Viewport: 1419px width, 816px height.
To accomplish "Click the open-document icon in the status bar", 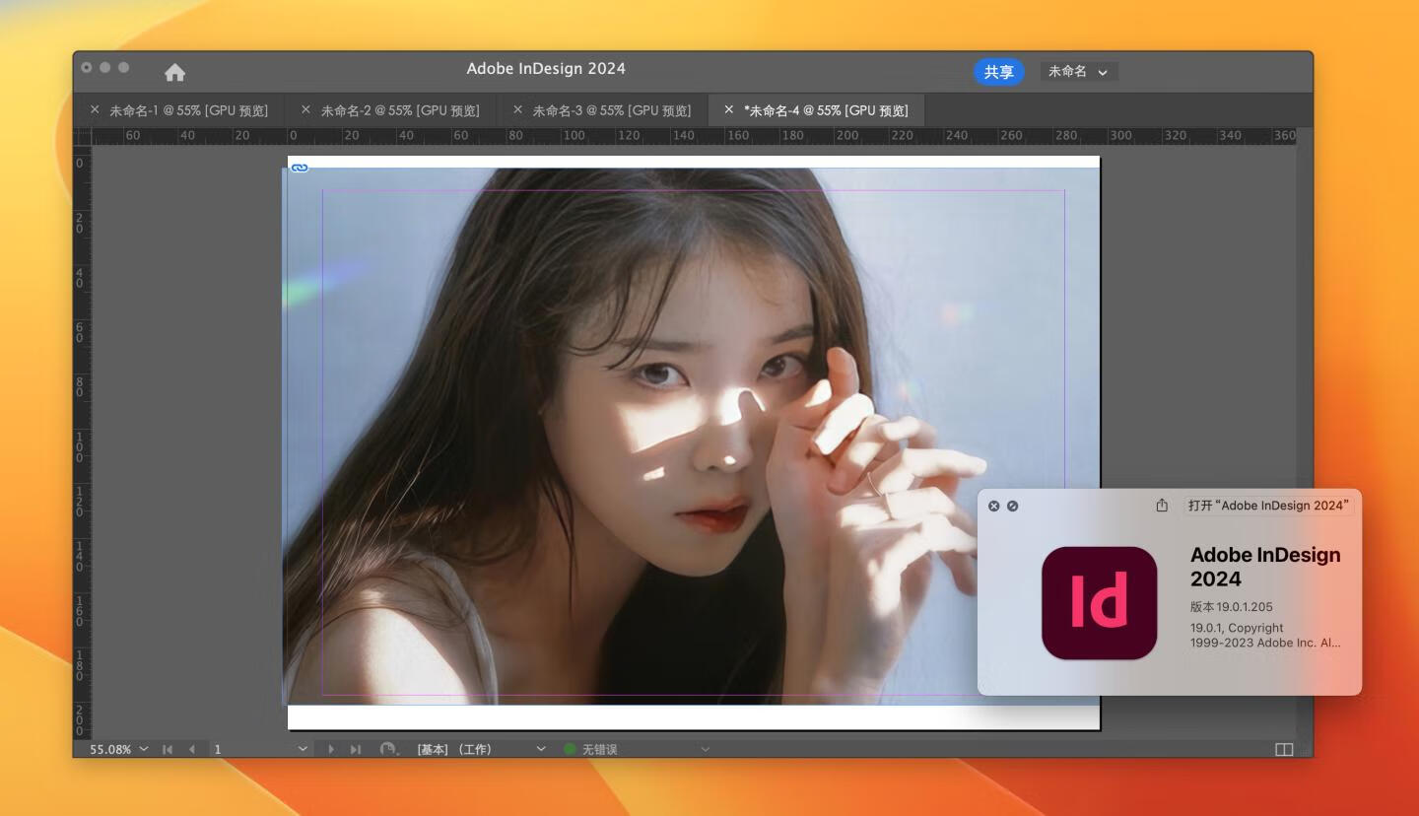I will pyautogui.click(x=388, y=749).
